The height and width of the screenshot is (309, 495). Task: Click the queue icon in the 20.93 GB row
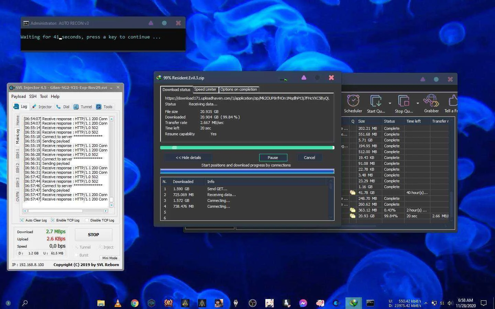(352, 216)
